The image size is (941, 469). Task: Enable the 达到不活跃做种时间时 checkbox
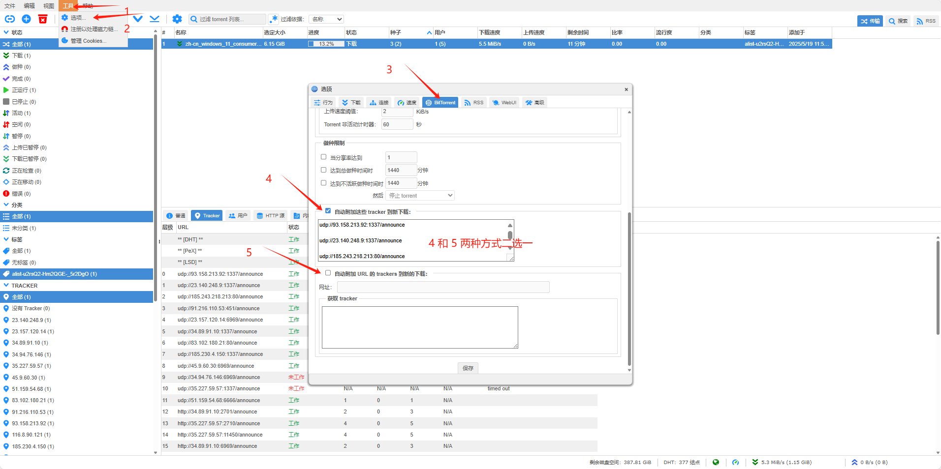pos(323,183)
